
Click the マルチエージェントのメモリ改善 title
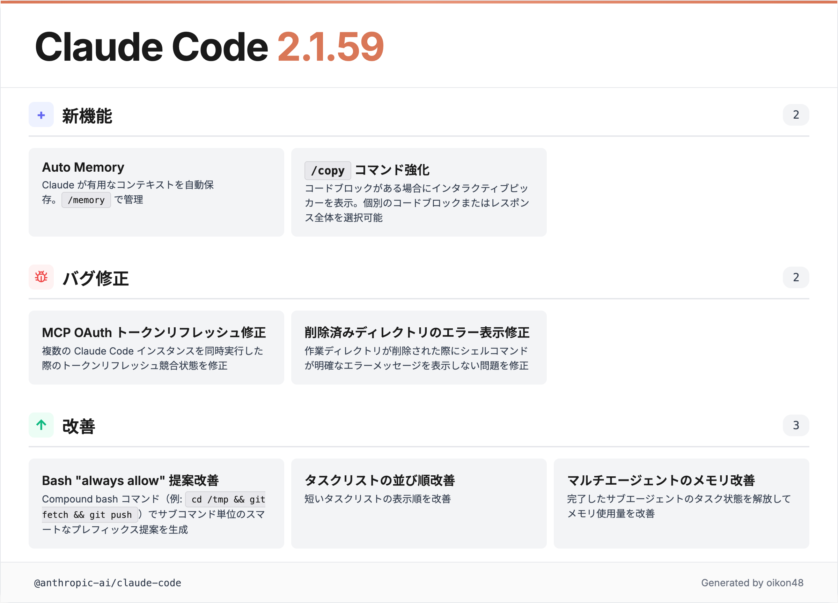(661, 480)
